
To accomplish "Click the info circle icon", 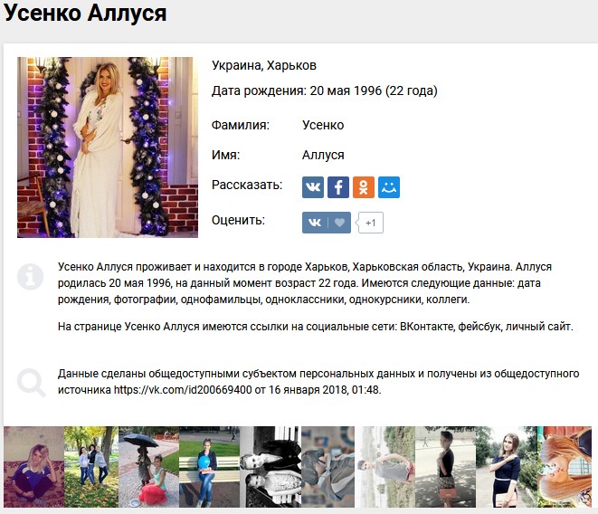I will [30, 277].
